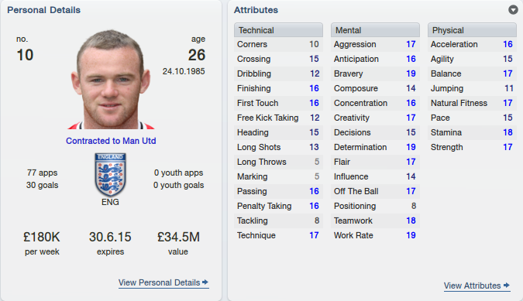Select the Penalty Taking attribute row
This screenshot has height=301, width=523.
pos(278,206)
